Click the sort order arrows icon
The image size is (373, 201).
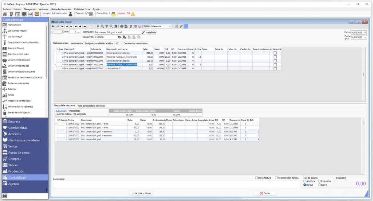177,26
